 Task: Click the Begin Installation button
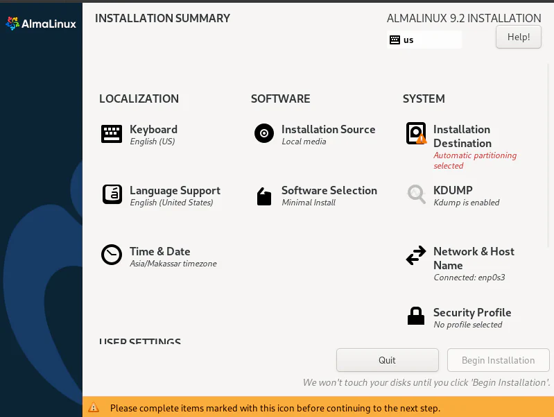pyautogui.click(x=498, y=360)
